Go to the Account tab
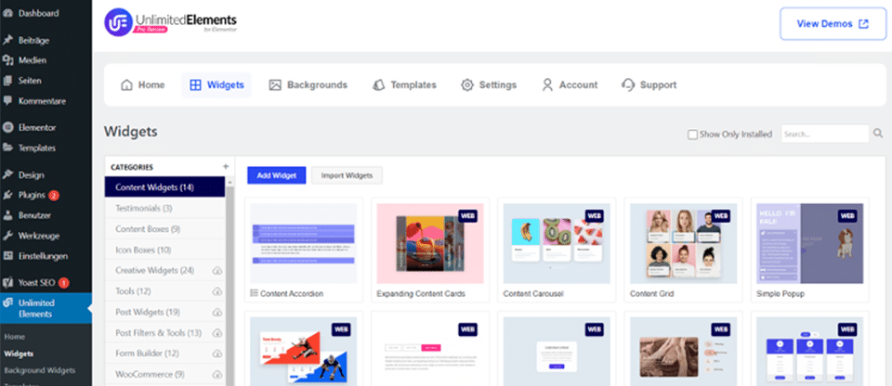Viewport: 892px width, 386px height. (x=570, y=84)
